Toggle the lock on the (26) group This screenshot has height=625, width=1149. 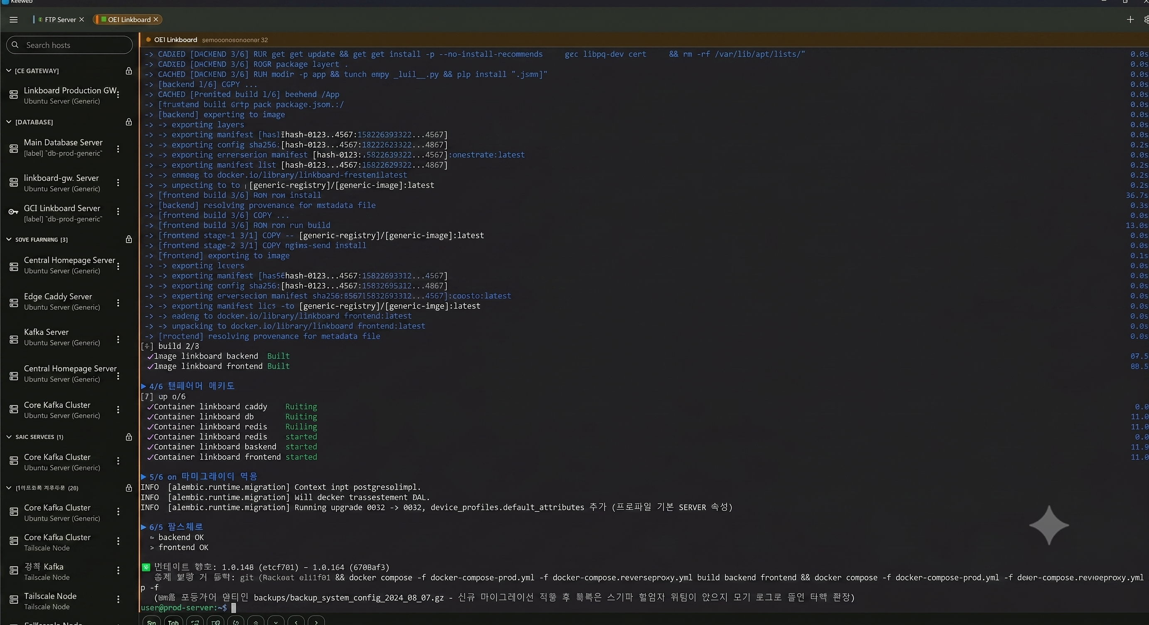[x=128, y=488]
